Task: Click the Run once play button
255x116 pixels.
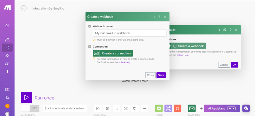Action: tap(26, 97)
